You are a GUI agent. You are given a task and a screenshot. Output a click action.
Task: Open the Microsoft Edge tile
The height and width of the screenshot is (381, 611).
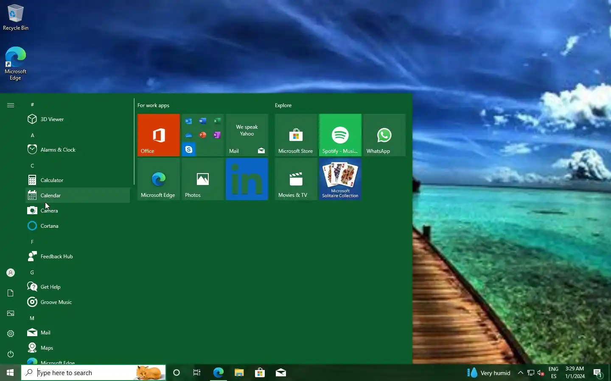(159, 179)
